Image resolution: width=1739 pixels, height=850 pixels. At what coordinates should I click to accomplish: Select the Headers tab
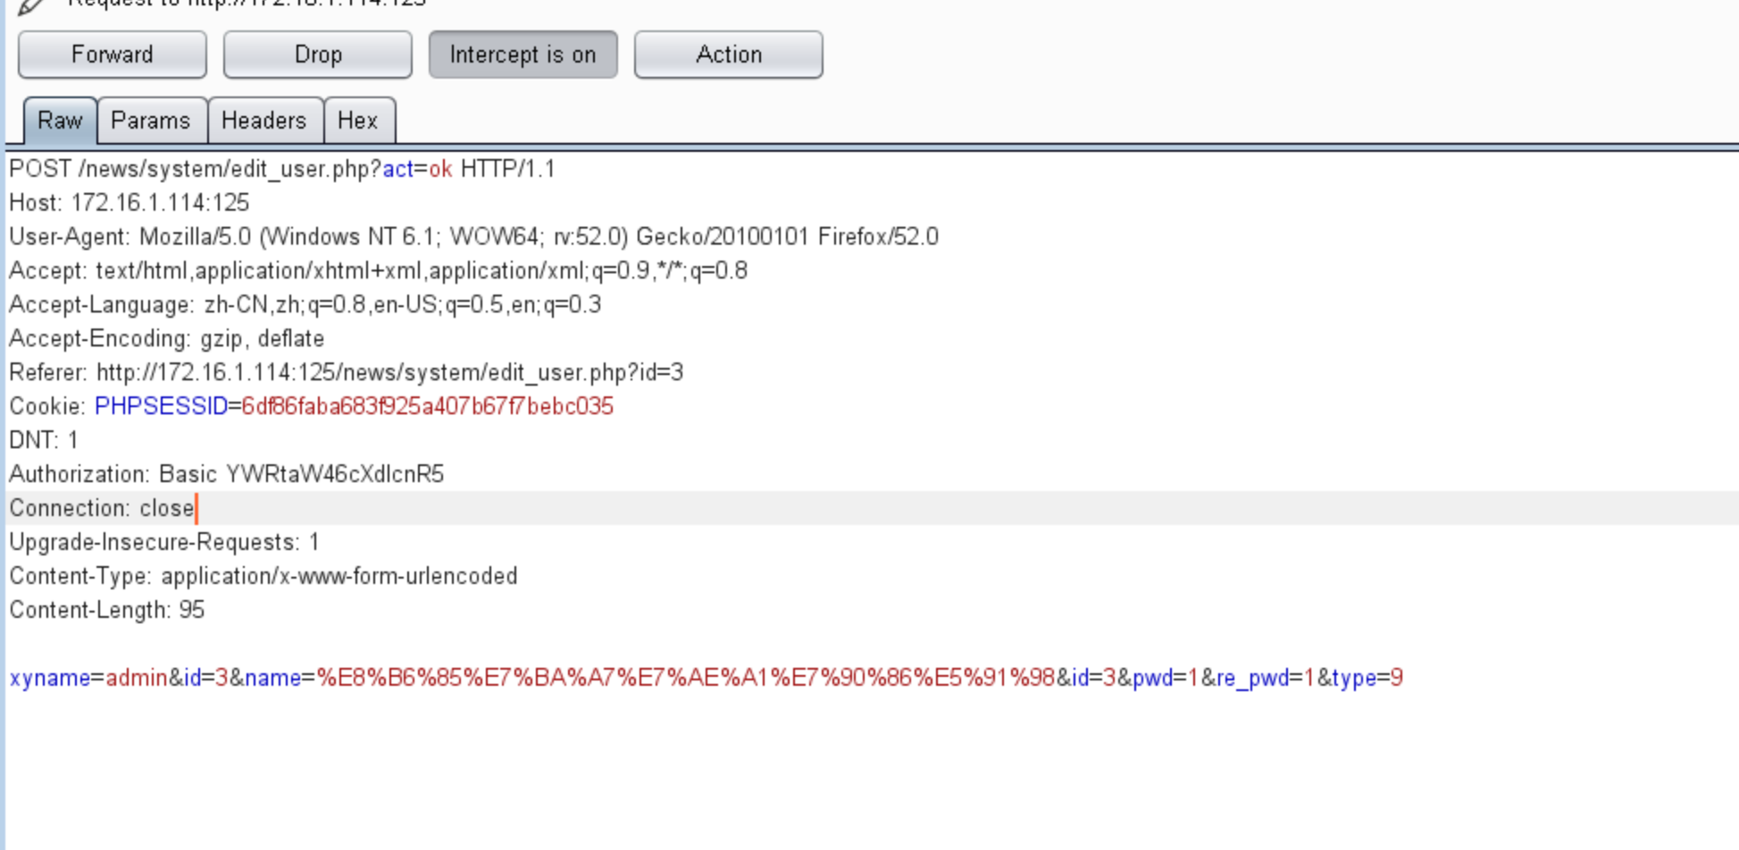pos(263,121)
